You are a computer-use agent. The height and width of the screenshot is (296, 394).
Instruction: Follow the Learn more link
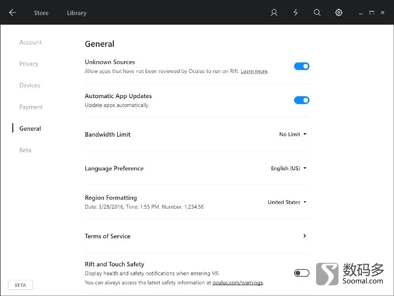click(254, 71)
